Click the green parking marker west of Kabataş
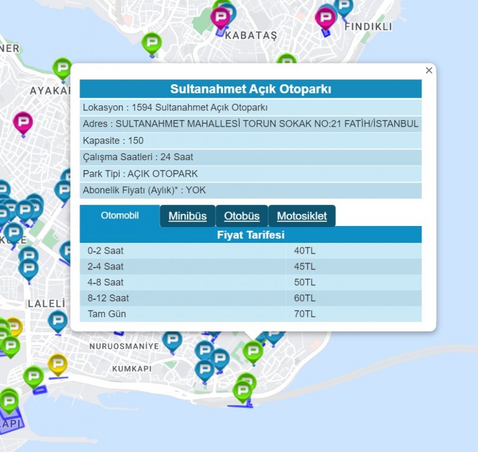Viewport: 478px width, 452px height. click(x=152, y=43)
